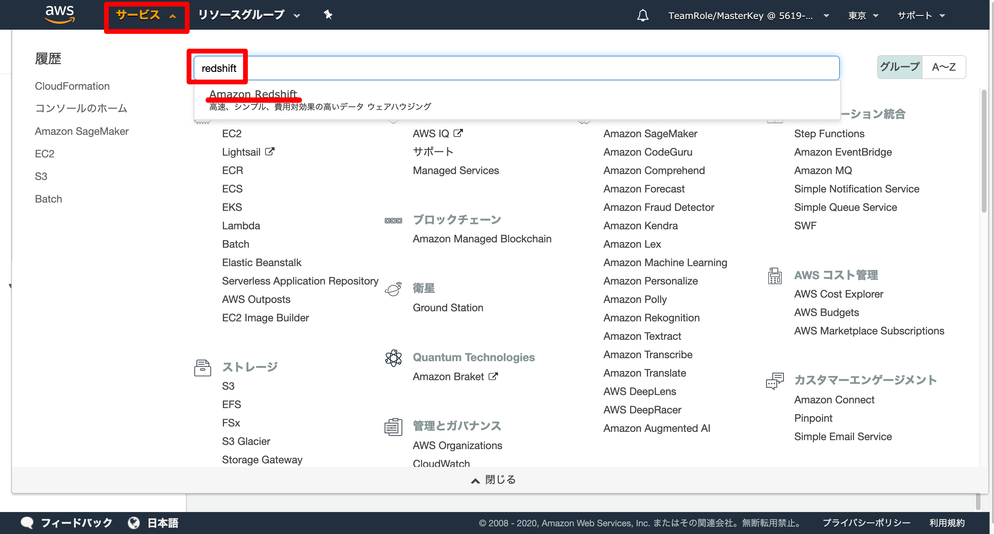Click the AWS logo home icon
The height and width of the screenshot is (534, 994).
click(x=60, y=15)
